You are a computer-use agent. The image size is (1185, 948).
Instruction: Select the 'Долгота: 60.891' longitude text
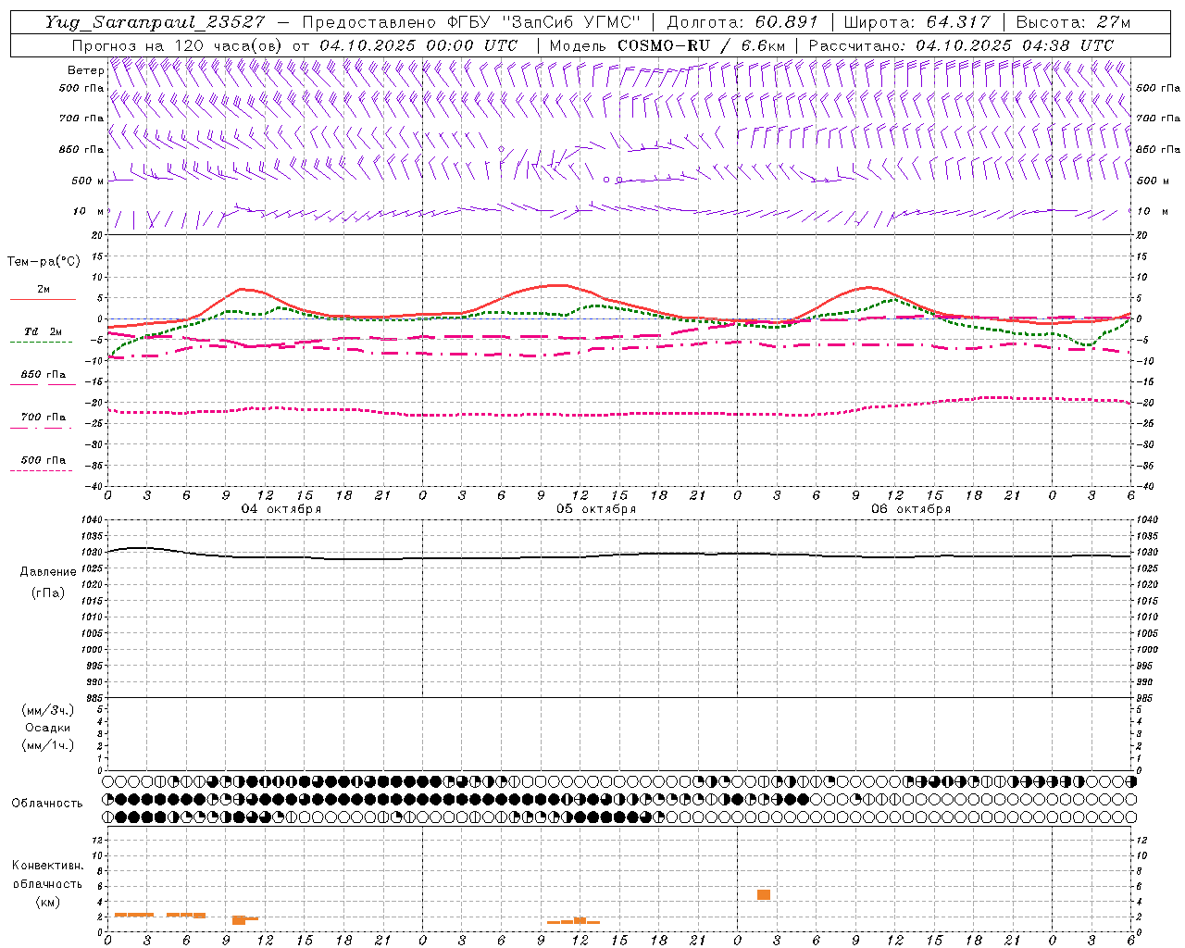742,22
